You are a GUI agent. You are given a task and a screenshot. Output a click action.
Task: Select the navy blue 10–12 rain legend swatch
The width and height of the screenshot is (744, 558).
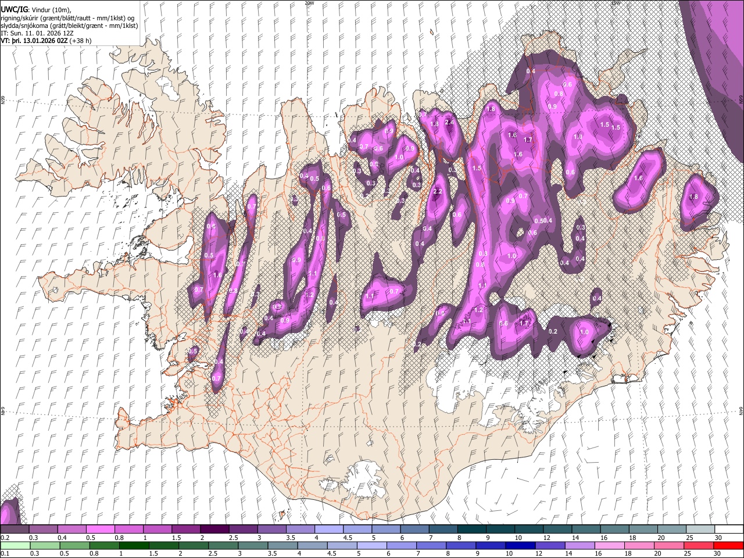[519, 545]
